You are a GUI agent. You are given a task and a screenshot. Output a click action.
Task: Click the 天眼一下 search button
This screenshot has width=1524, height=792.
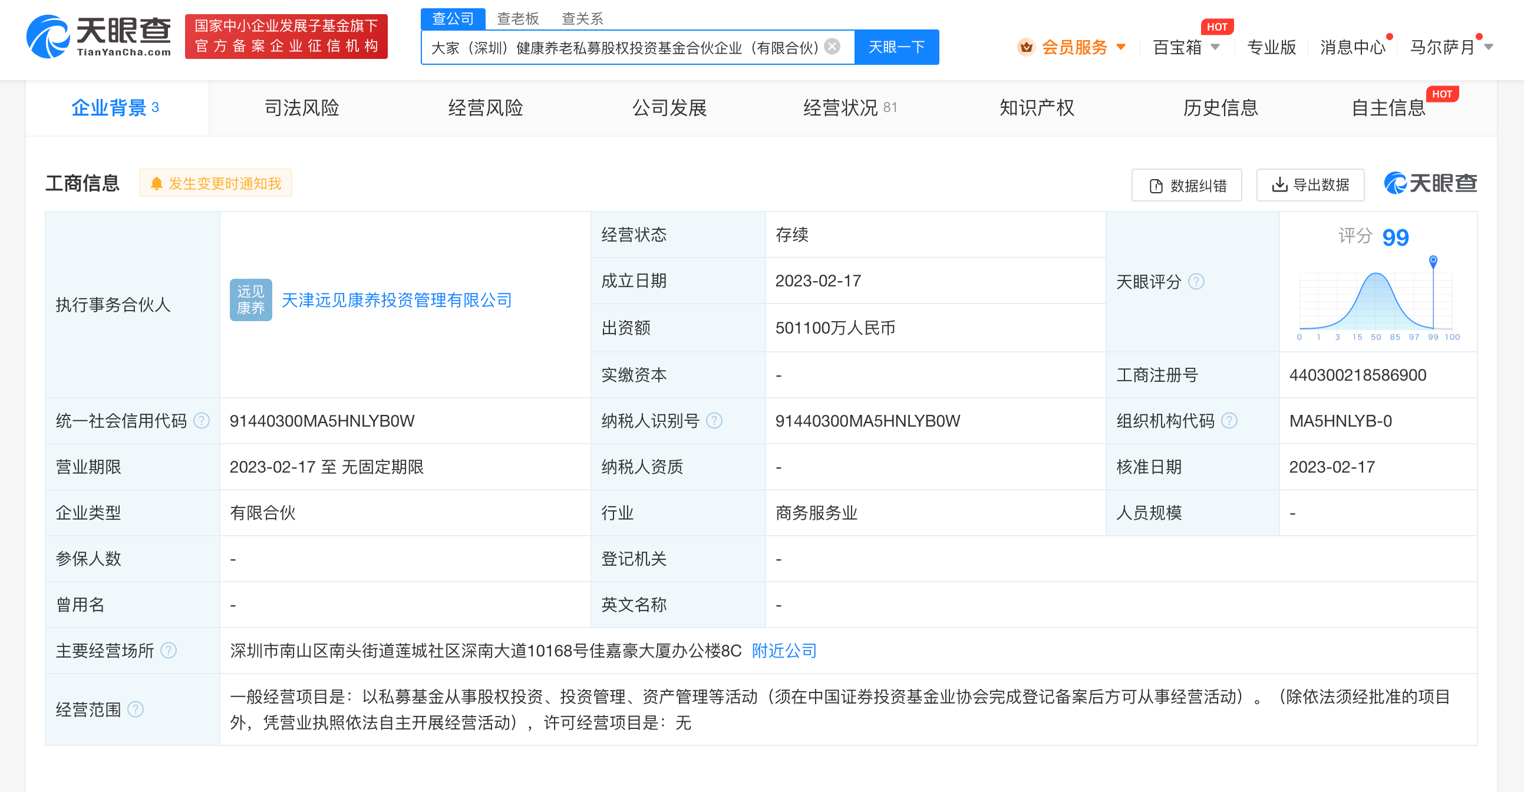tap(896, 47)
